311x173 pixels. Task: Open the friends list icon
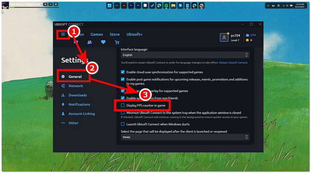coord(89,42)
